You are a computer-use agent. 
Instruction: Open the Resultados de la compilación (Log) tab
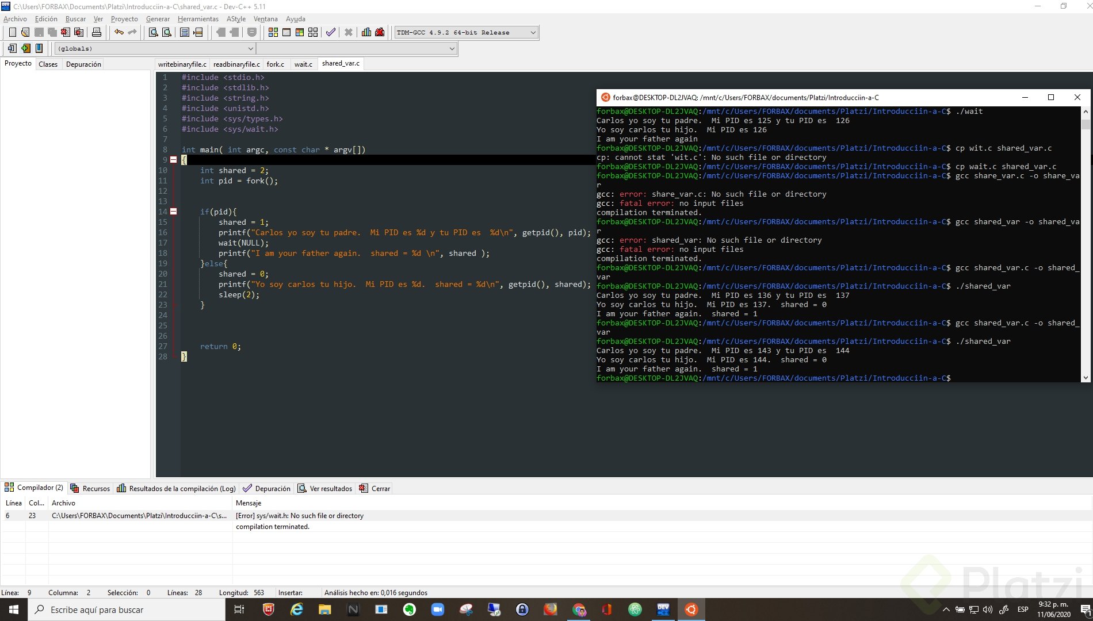click(177, 488)
